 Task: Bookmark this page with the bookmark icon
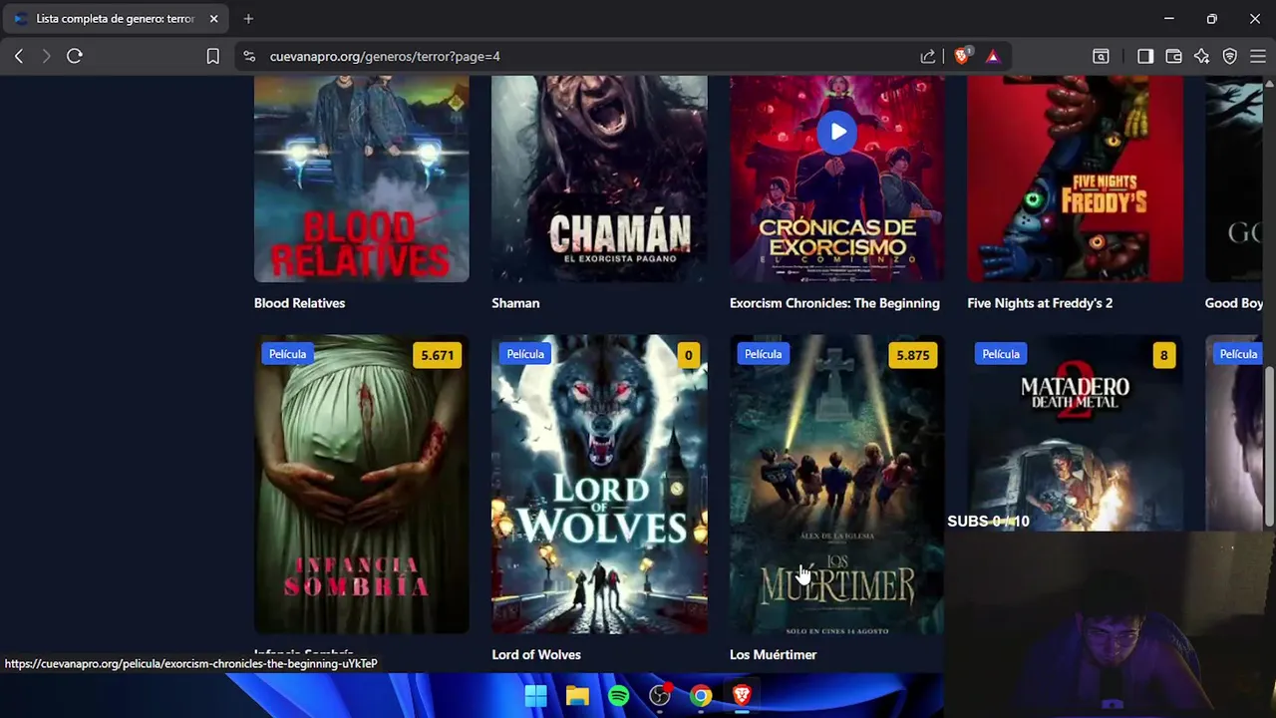pos(212,57)
